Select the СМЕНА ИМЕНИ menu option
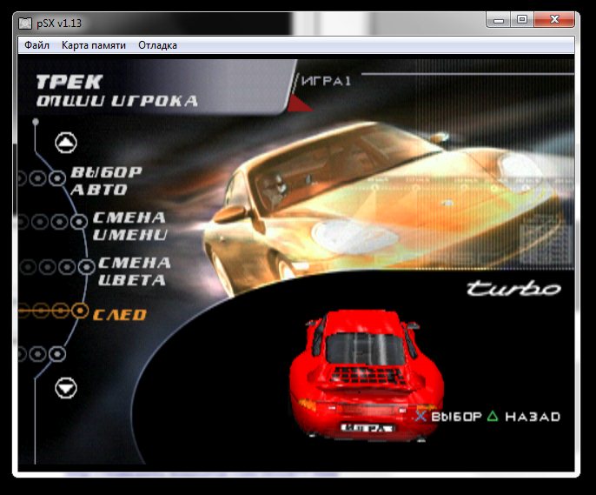Viewport: 596px width, 495px height. pyautogui.click(x=129, y=226)
